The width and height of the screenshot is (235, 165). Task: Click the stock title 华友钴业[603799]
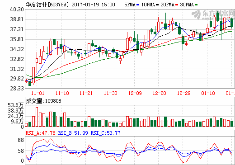47,5
